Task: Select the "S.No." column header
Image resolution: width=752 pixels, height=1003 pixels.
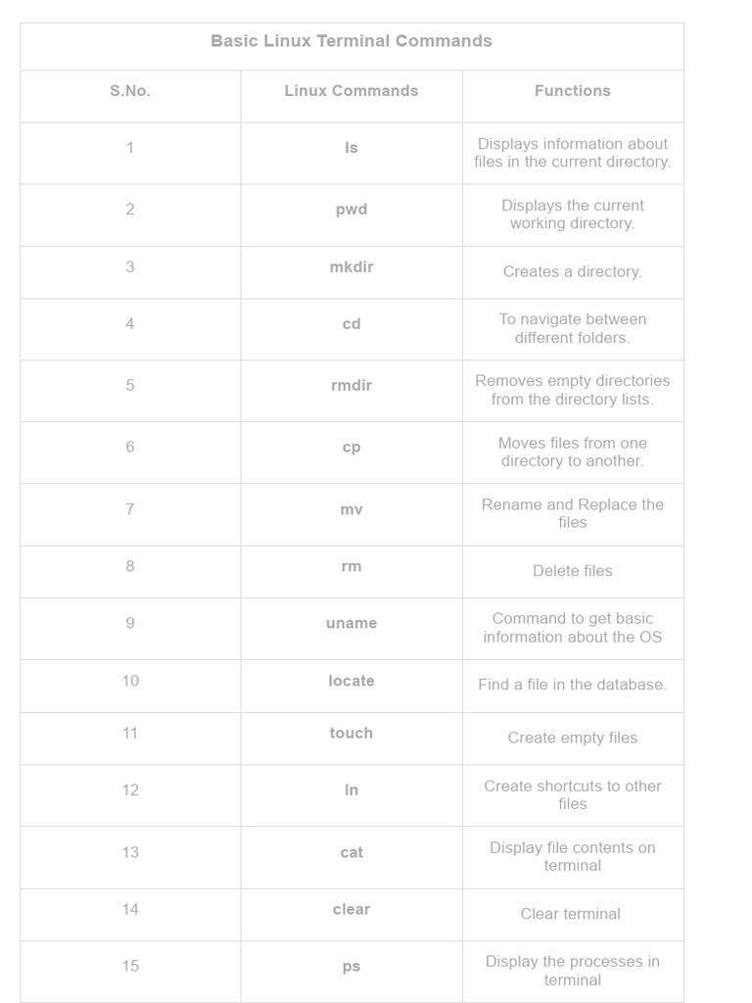Action: click(130, 91)
